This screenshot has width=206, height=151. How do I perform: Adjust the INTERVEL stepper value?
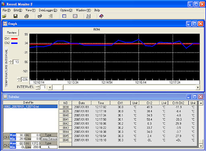(x=38, y=88)
